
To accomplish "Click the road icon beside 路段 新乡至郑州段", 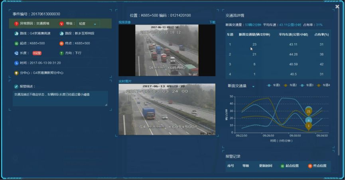I will (61, 33).
